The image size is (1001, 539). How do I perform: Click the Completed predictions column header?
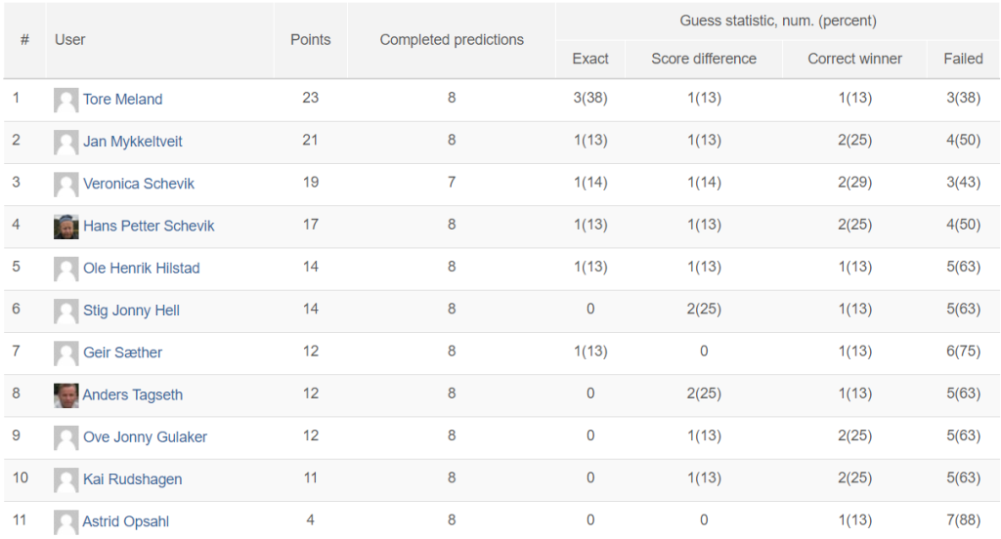[x=452, y=40]
